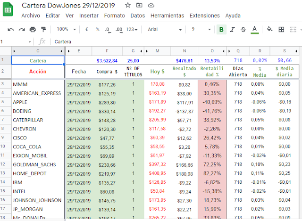
Task: Open the font size dropdown
Action: pyautogui.click(x=201, y=29)
